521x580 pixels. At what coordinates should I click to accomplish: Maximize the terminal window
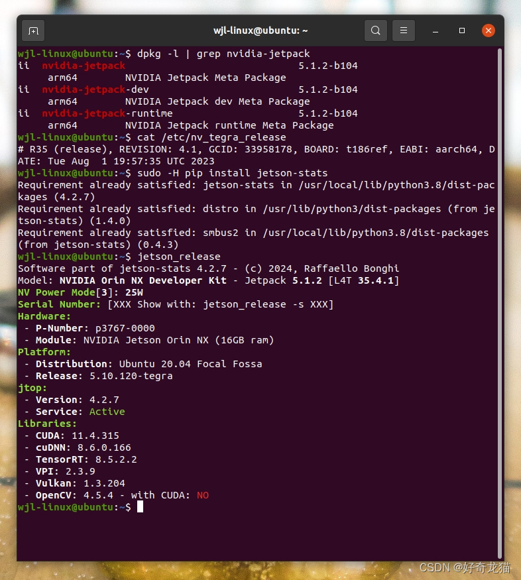[462, 30]
